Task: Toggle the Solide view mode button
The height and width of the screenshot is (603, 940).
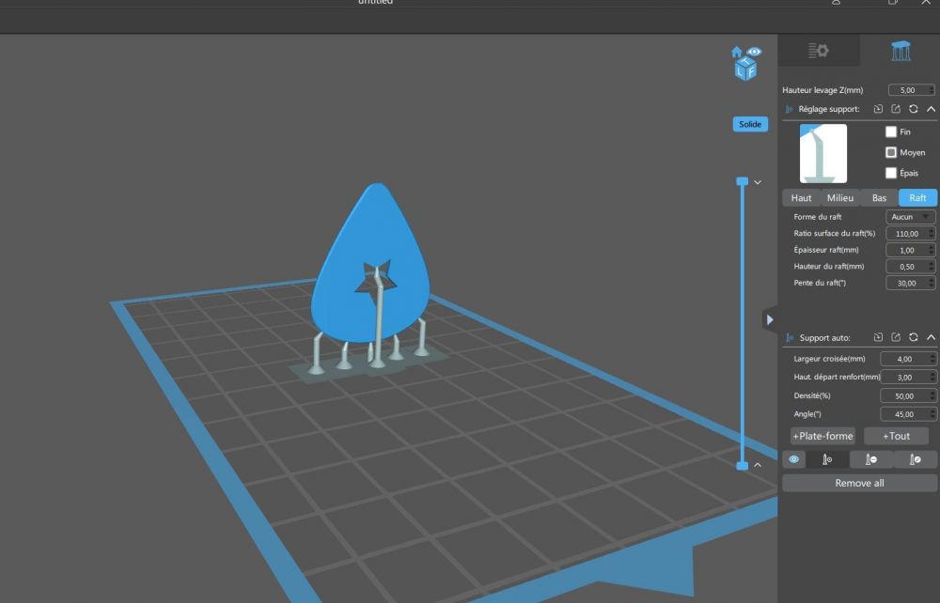Action: (750, 124)
